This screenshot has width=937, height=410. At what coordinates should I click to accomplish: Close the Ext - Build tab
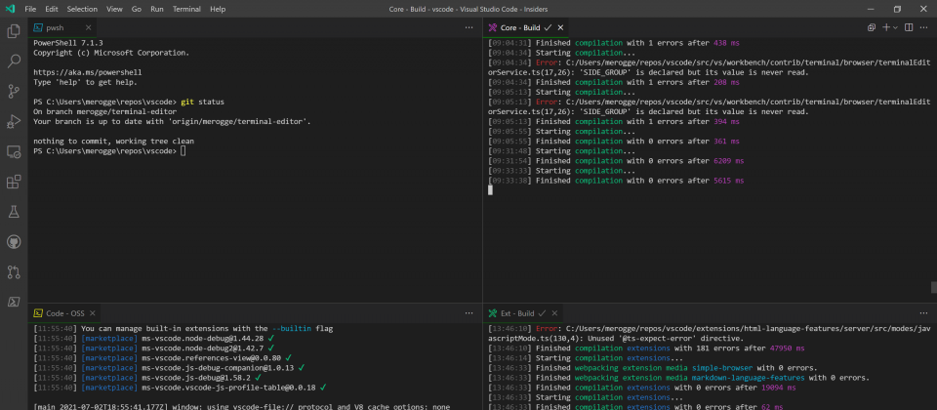coord(554,313)
